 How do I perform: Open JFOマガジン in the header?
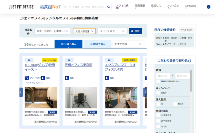(173, 7)
